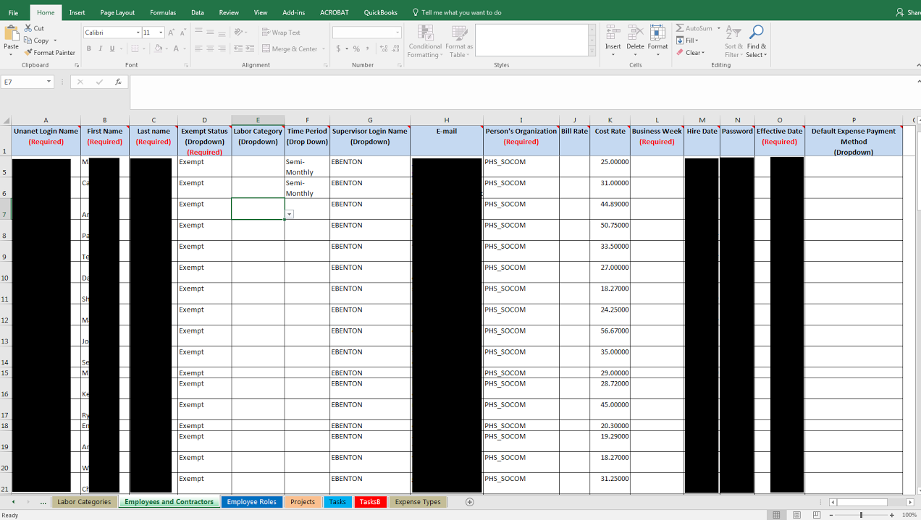Open the Formulas ribbon tab
Viewport: 921px width, 520px height.
[x=163, y=12]
